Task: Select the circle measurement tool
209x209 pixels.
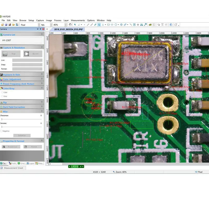Action: click(116, 25)
